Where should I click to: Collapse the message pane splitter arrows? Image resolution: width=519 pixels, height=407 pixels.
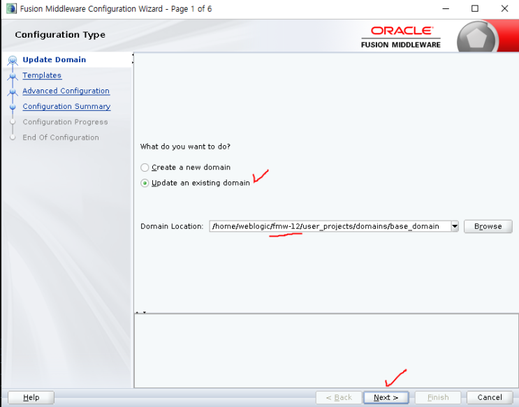141,312
